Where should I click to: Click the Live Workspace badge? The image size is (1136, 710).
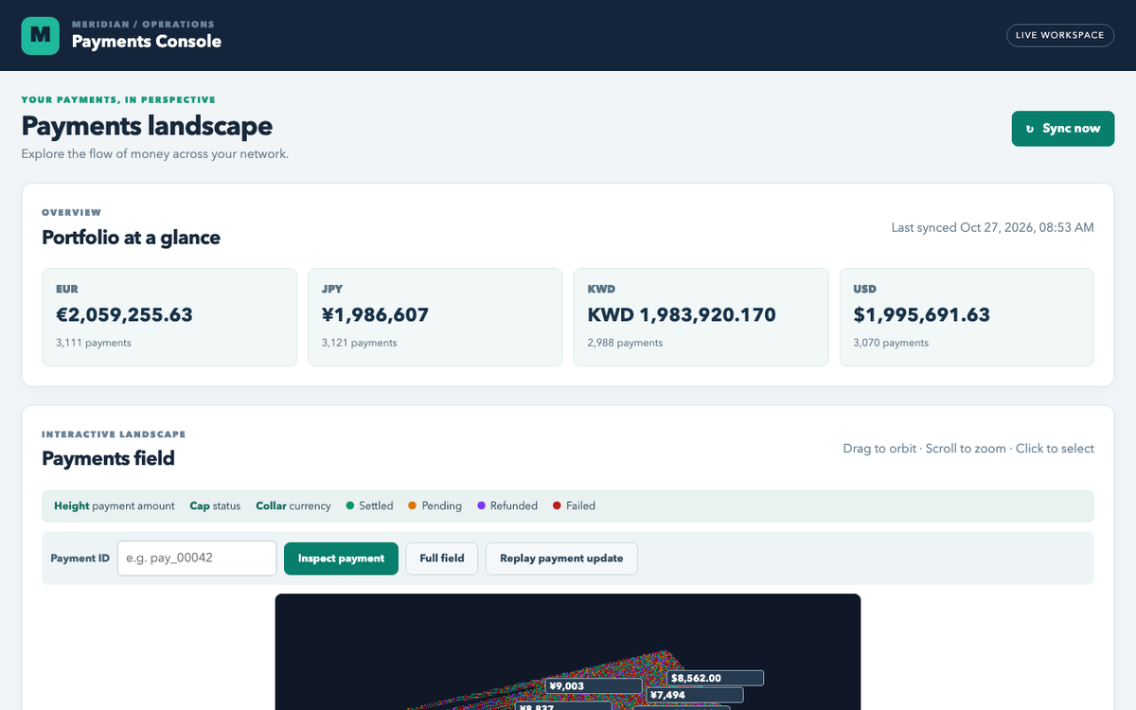1060,35
